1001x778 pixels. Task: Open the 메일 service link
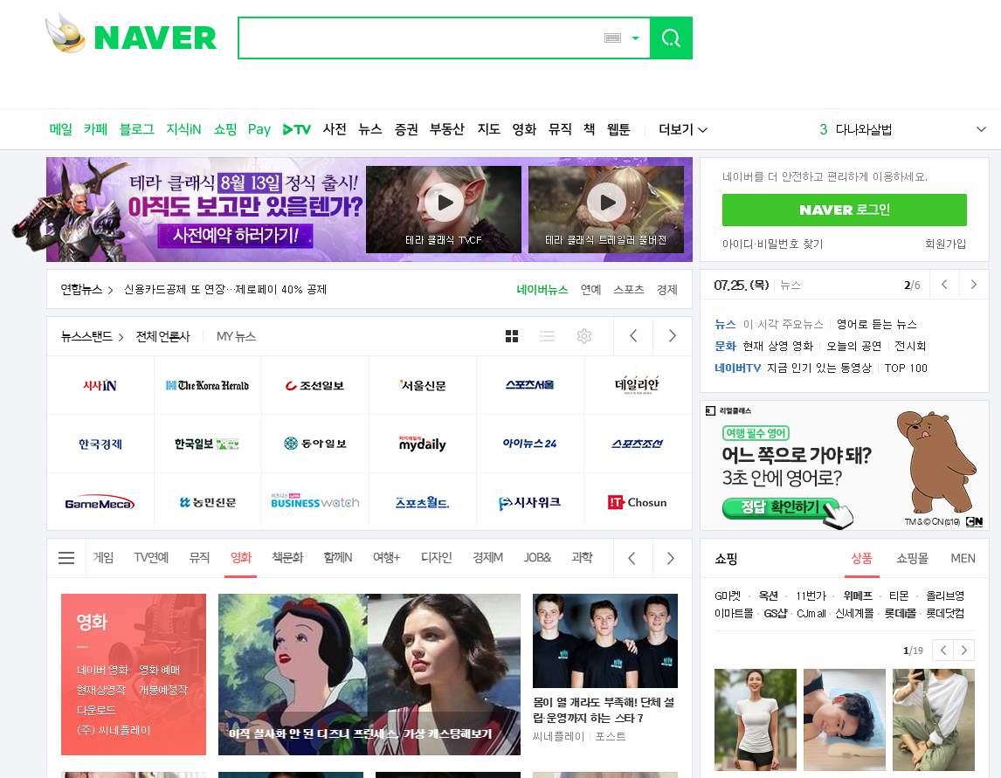pyautogui.click(x=60, y=129)
